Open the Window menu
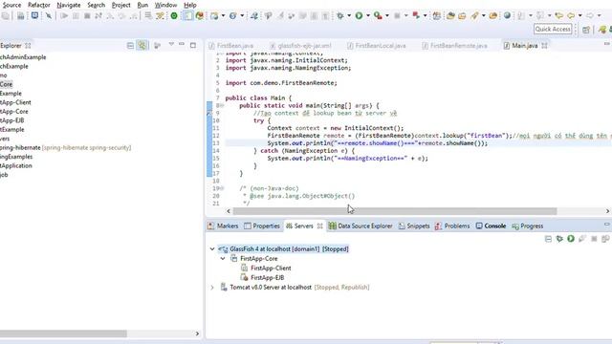This screenshot has height=344, width=612. [165, 5]
